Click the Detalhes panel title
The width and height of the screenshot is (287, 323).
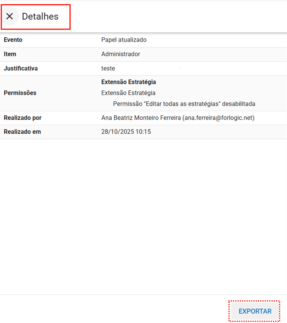tap(40, 17)
